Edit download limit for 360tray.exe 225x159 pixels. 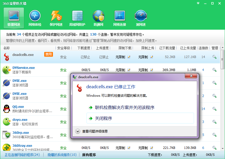[129, 148]
